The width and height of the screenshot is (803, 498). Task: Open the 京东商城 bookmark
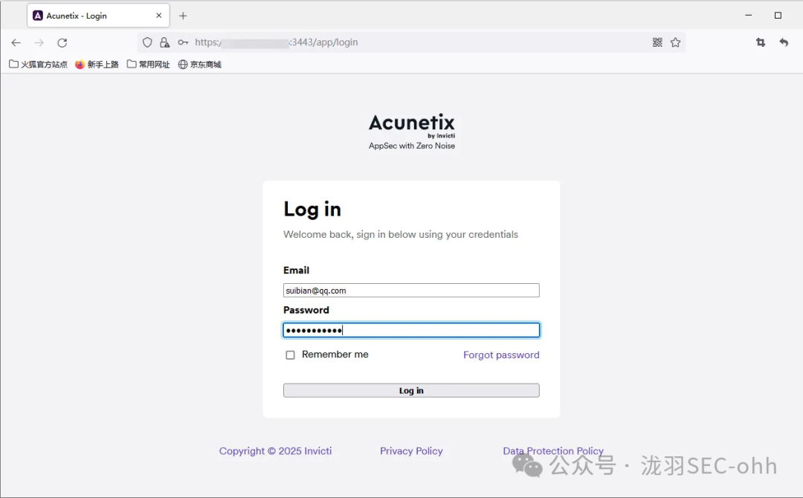tap(200, 64)
